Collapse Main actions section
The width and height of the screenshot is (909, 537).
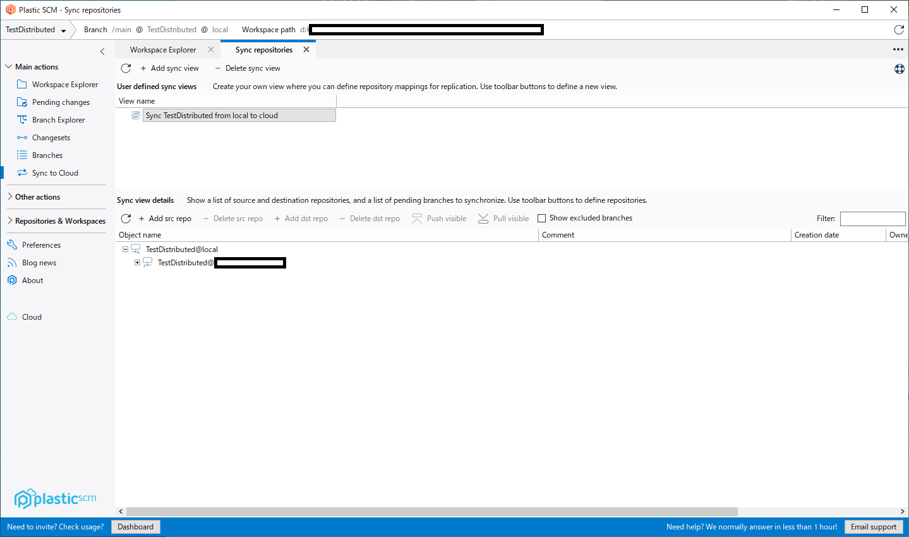pos(9,67)
